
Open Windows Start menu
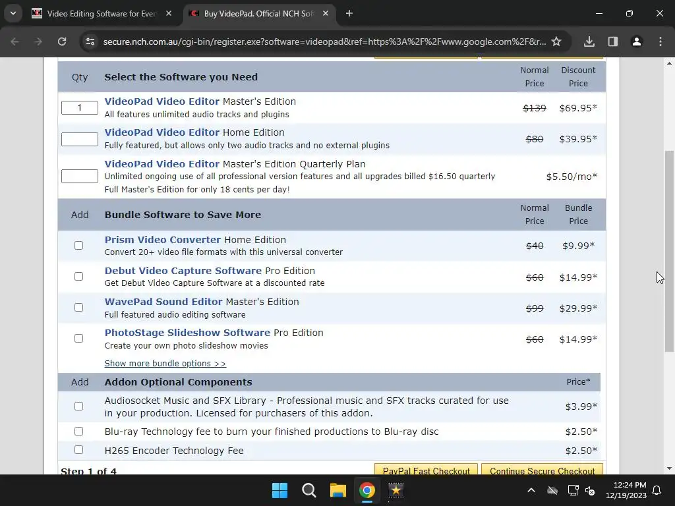[279, 490]
